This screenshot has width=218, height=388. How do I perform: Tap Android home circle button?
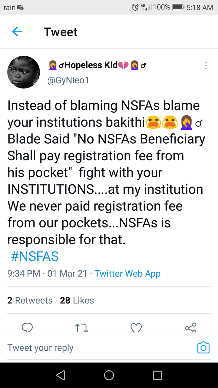coord(109,375)
